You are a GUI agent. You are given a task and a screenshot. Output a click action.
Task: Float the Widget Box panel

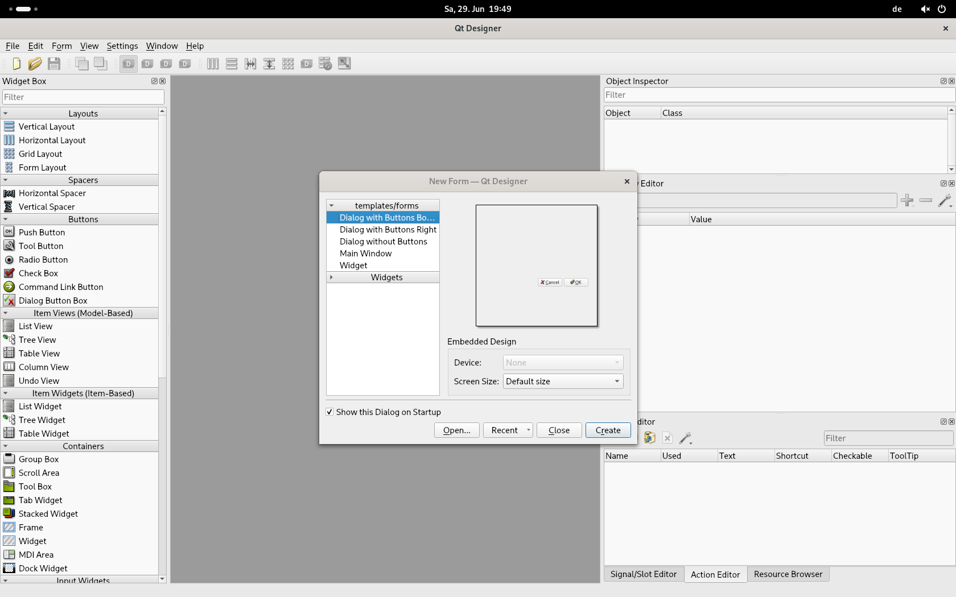pyautogui.click(x=154, y=81)
